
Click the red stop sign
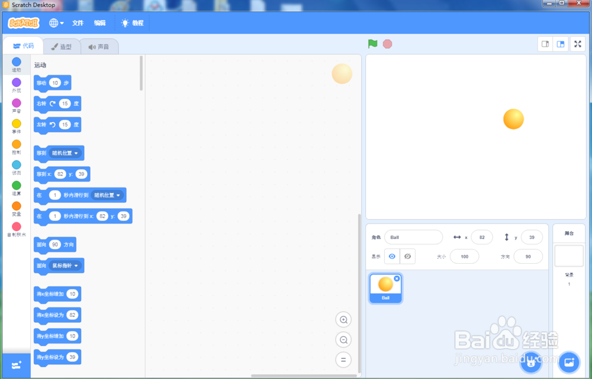tap(387, 44)
